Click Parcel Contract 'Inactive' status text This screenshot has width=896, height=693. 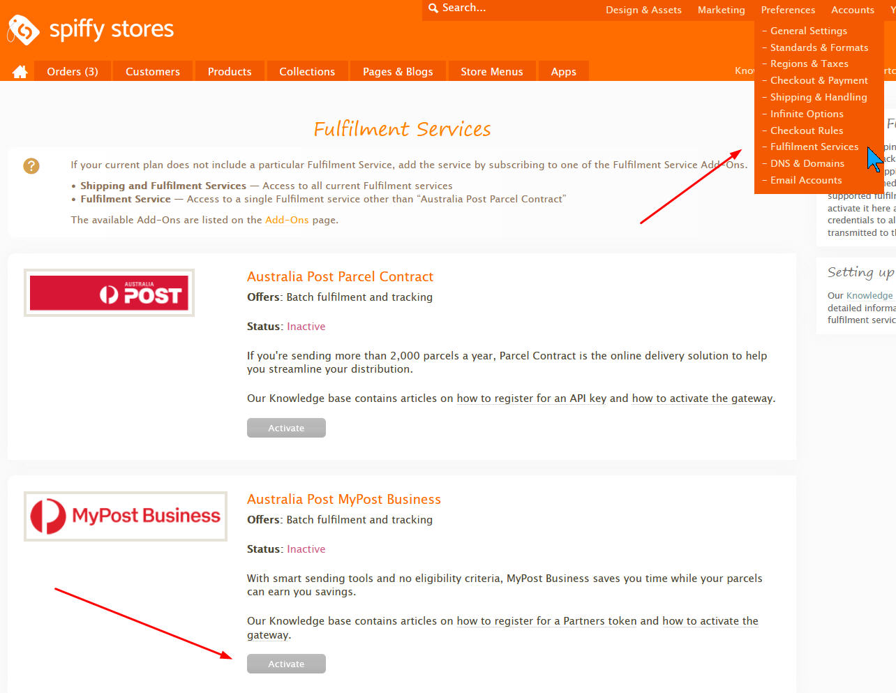(306, 327)
